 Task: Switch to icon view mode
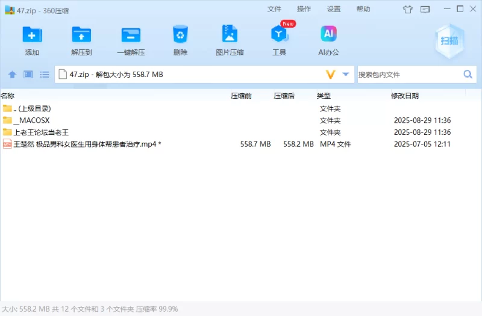pyautogui.click(x=28, y=74)
